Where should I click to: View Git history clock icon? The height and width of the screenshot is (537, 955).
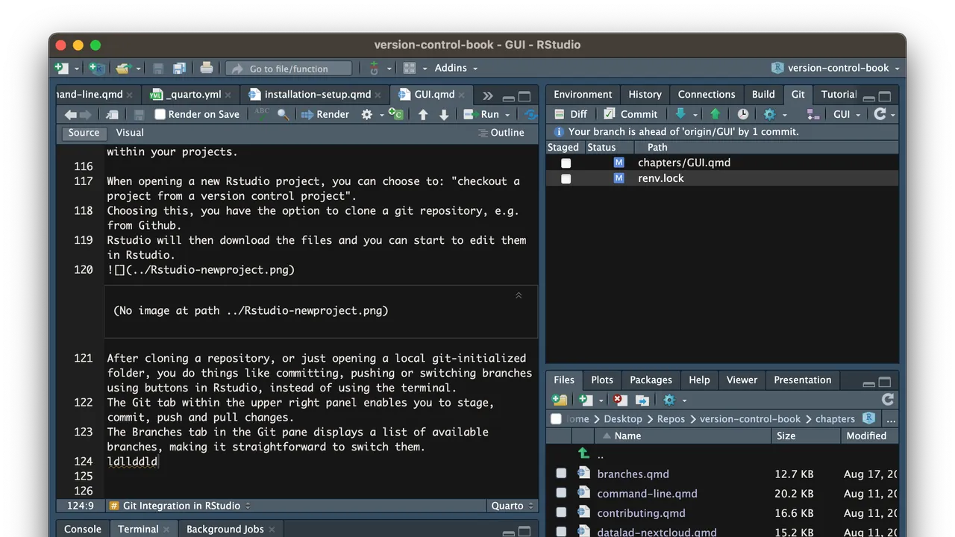pyautogui.click(x=743, y=114)
